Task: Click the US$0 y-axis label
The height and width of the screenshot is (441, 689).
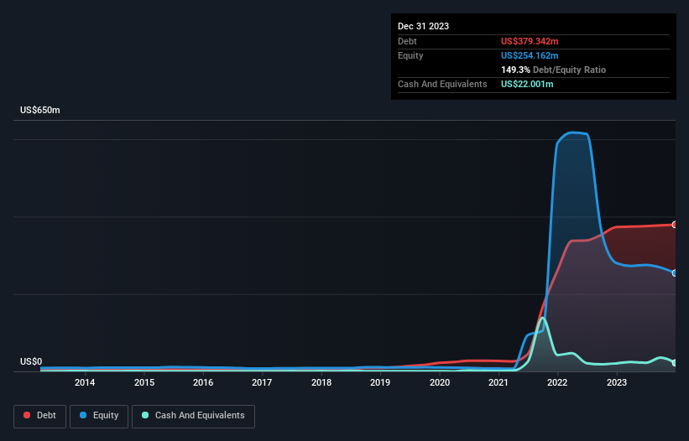Action: point(31,361)
